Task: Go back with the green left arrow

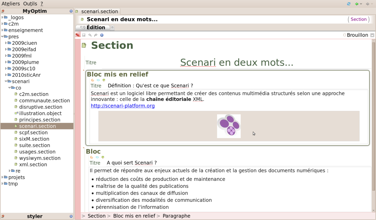Action: tap(357, 4)
